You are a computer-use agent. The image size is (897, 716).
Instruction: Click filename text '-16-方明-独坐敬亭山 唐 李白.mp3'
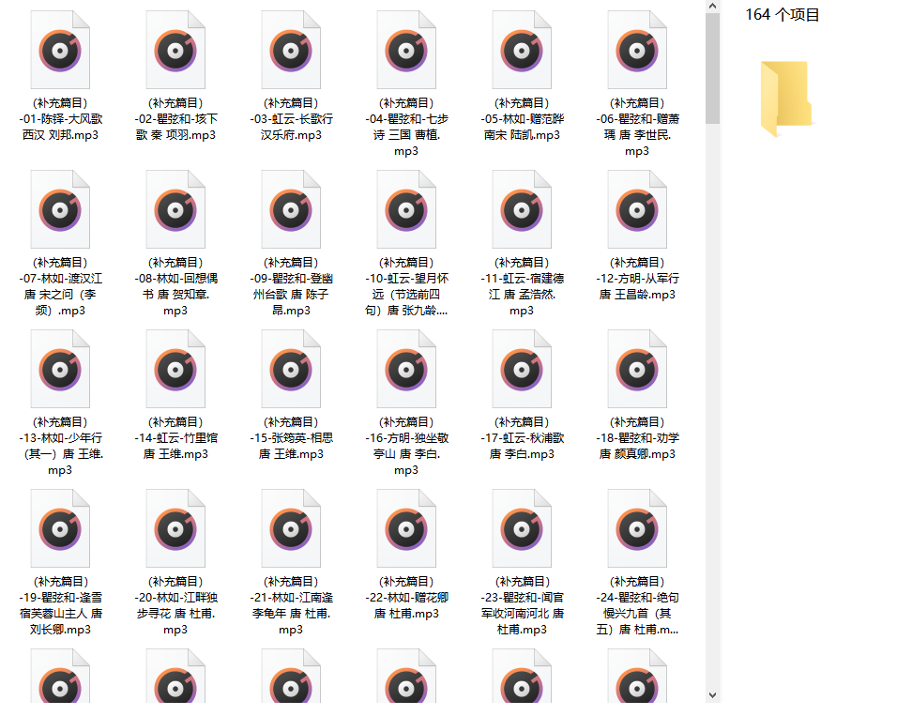tap(406, 454)
